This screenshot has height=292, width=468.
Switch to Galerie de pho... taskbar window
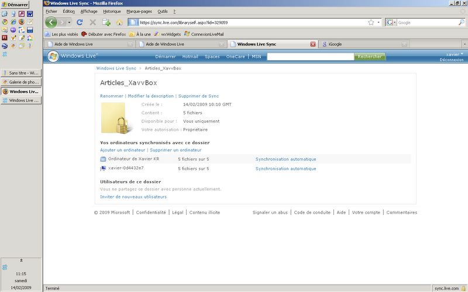point(21,82)
